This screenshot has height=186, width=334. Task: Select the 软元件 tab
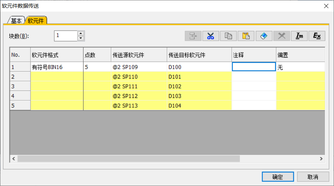point(36,21)
